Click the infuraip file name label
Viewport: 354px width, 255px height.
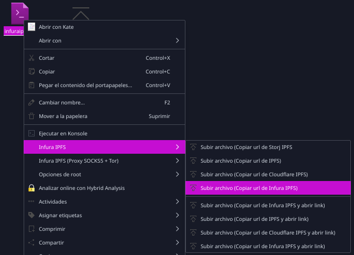(14, 31)
